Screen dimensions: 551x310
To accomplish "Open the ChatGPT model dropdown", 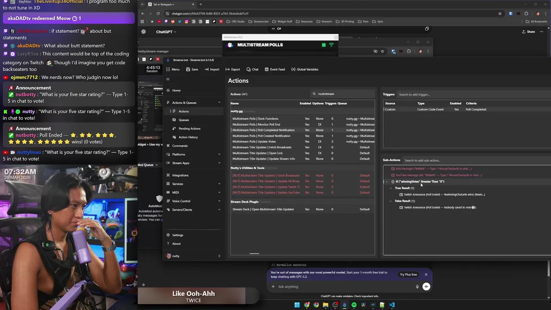I will (x=166, y=32).
